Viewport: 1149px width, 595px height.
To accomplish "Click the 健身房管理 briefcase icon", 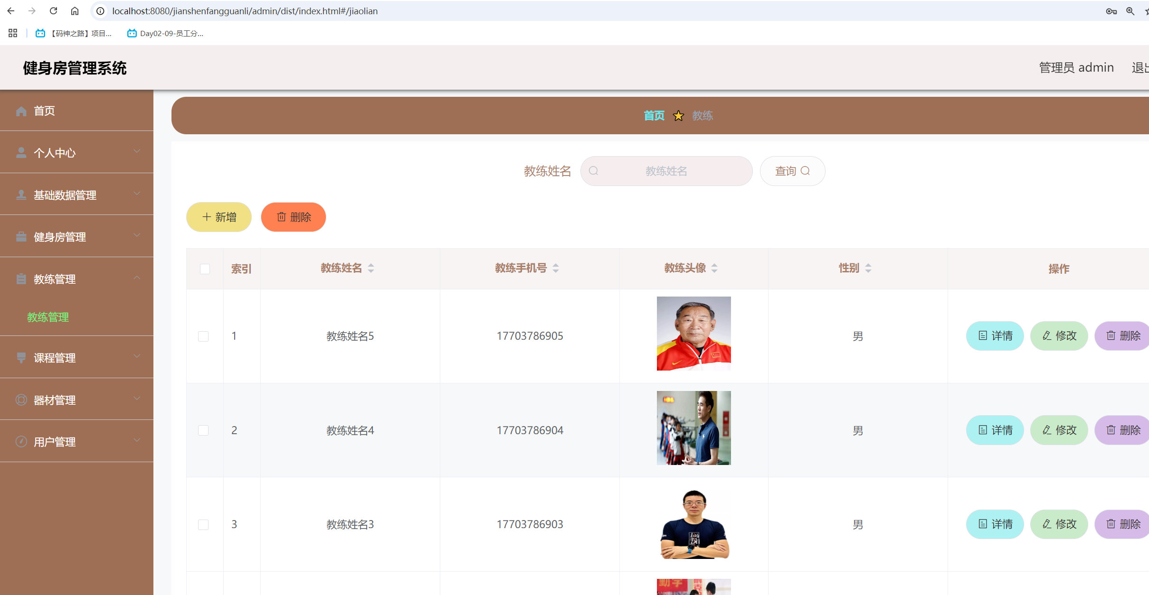I will [x=21, y=237].
